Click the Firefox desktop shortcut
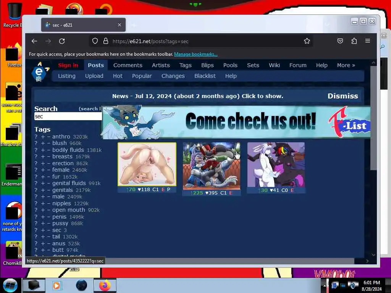 click(x=14, y=55)
